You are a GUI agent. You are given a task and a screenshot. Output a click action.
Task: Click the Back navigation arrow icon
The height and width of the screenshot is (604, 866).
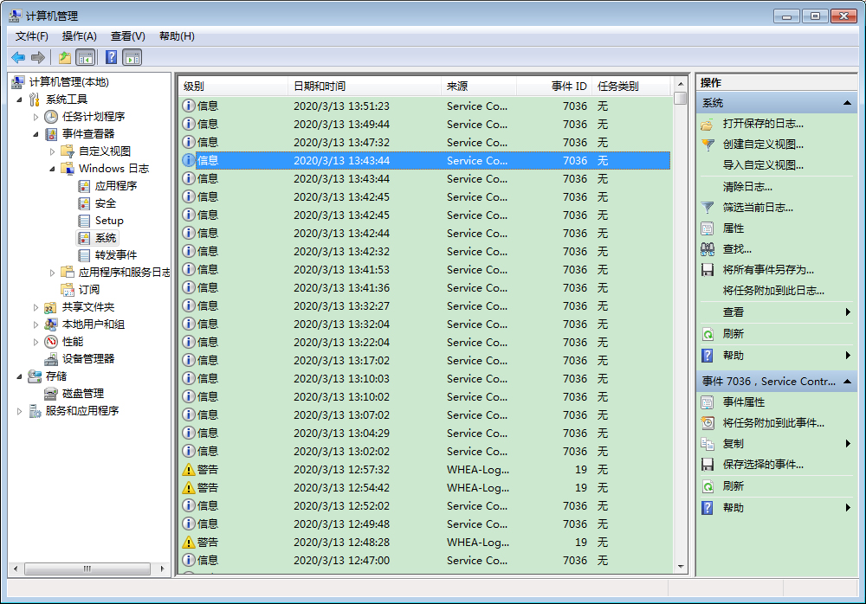17,57
